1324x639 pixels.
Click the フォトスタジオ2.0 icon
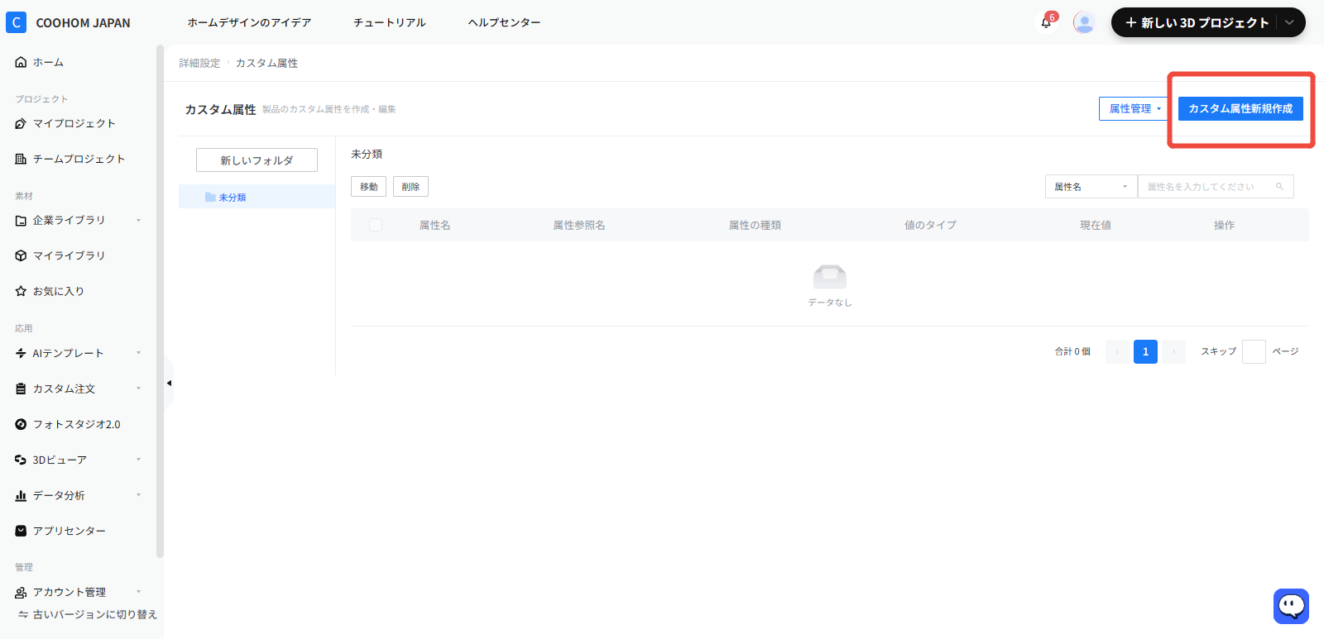pyautogui.click(x=21, y=424)
